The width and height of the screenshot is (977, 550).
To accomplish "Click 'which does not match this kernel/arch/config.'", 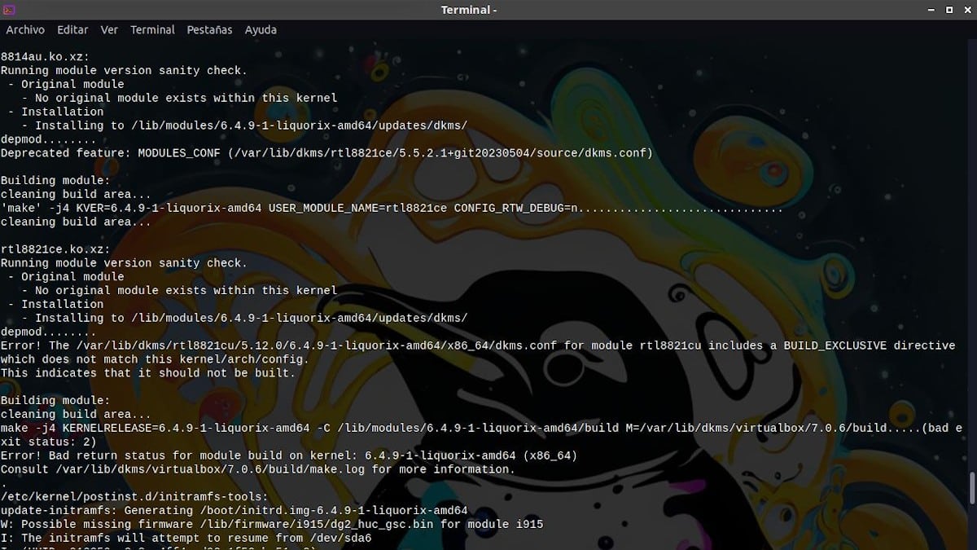I will (155, 359).
